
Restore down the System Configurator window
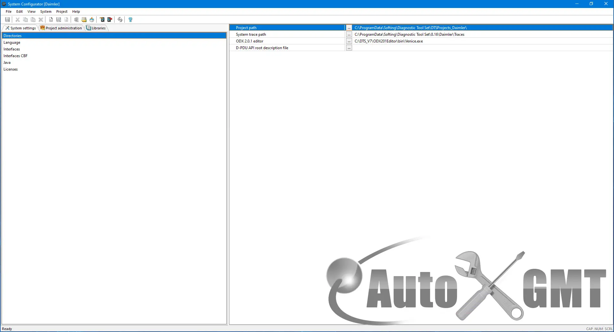(x=591, y=4)
